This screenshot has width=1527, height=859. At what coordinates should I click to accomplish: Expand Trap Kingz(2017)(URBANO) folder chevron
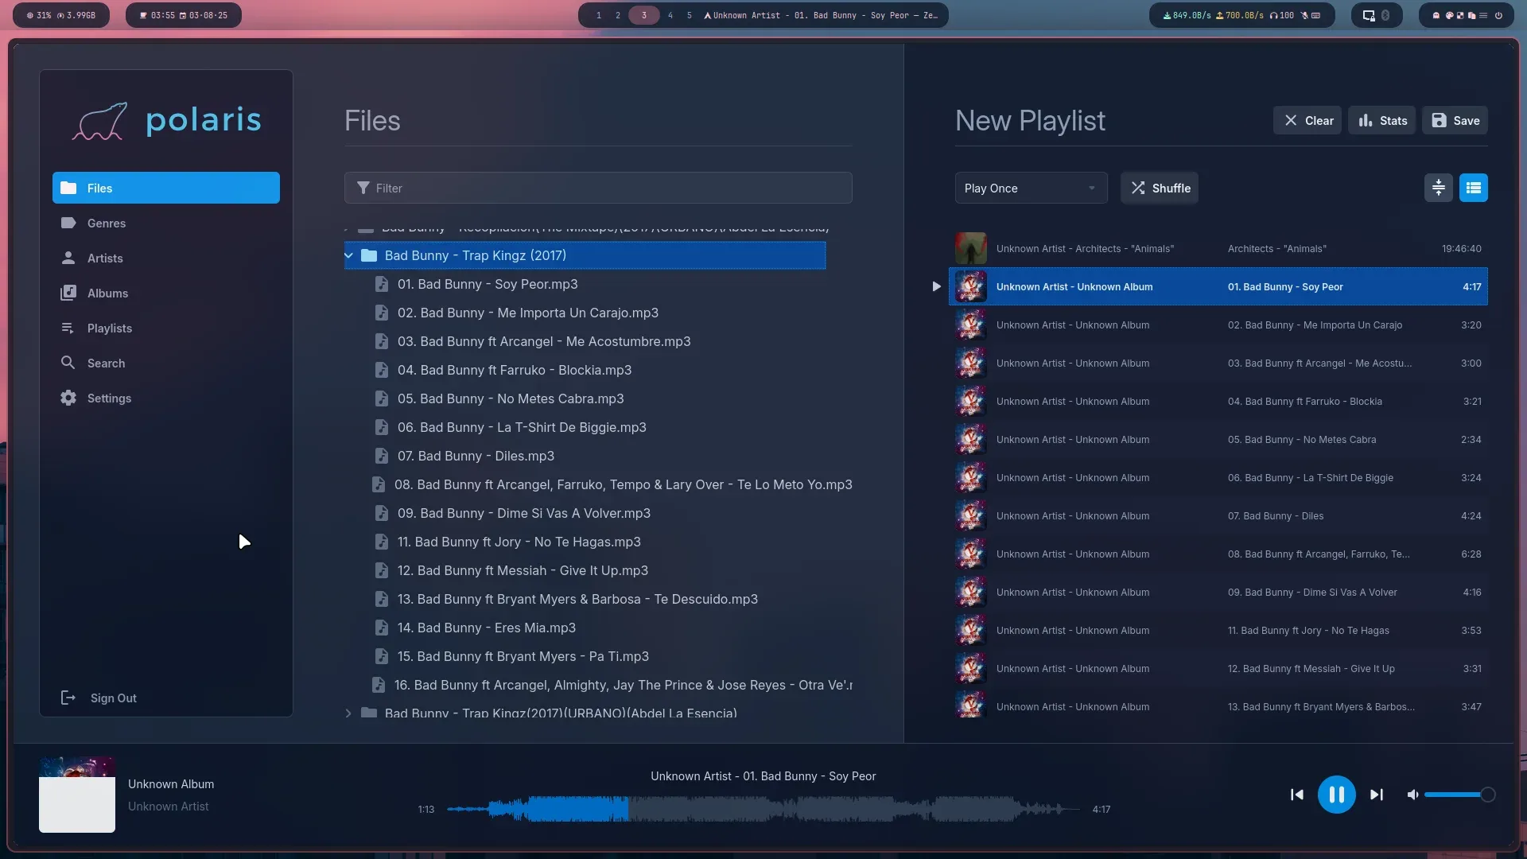point(348,713)
